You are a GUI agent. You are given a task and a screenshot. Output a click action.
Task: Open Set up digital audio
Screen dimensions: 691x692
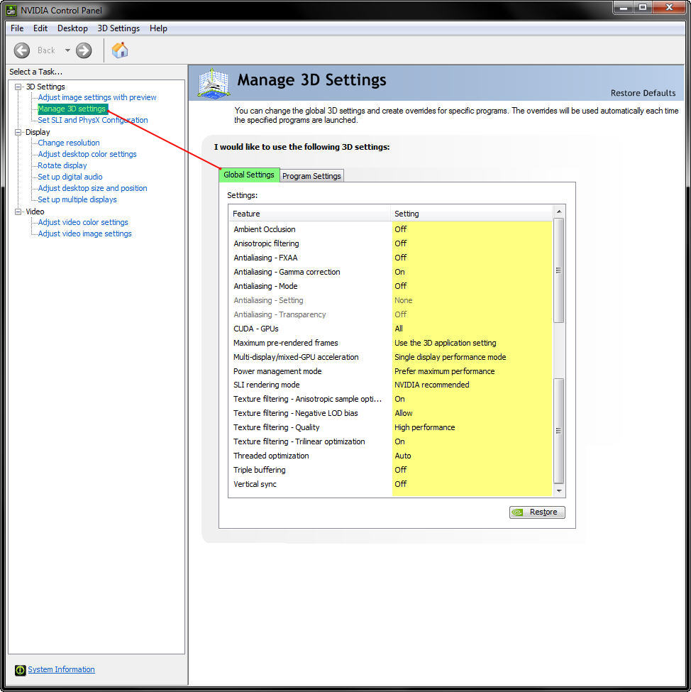70,177
